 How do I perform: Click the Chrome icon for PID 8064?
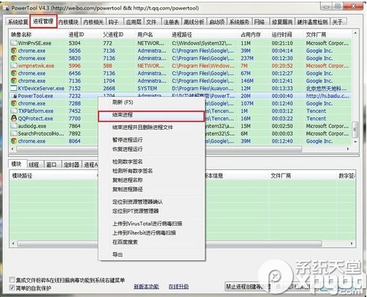(14, 141)
